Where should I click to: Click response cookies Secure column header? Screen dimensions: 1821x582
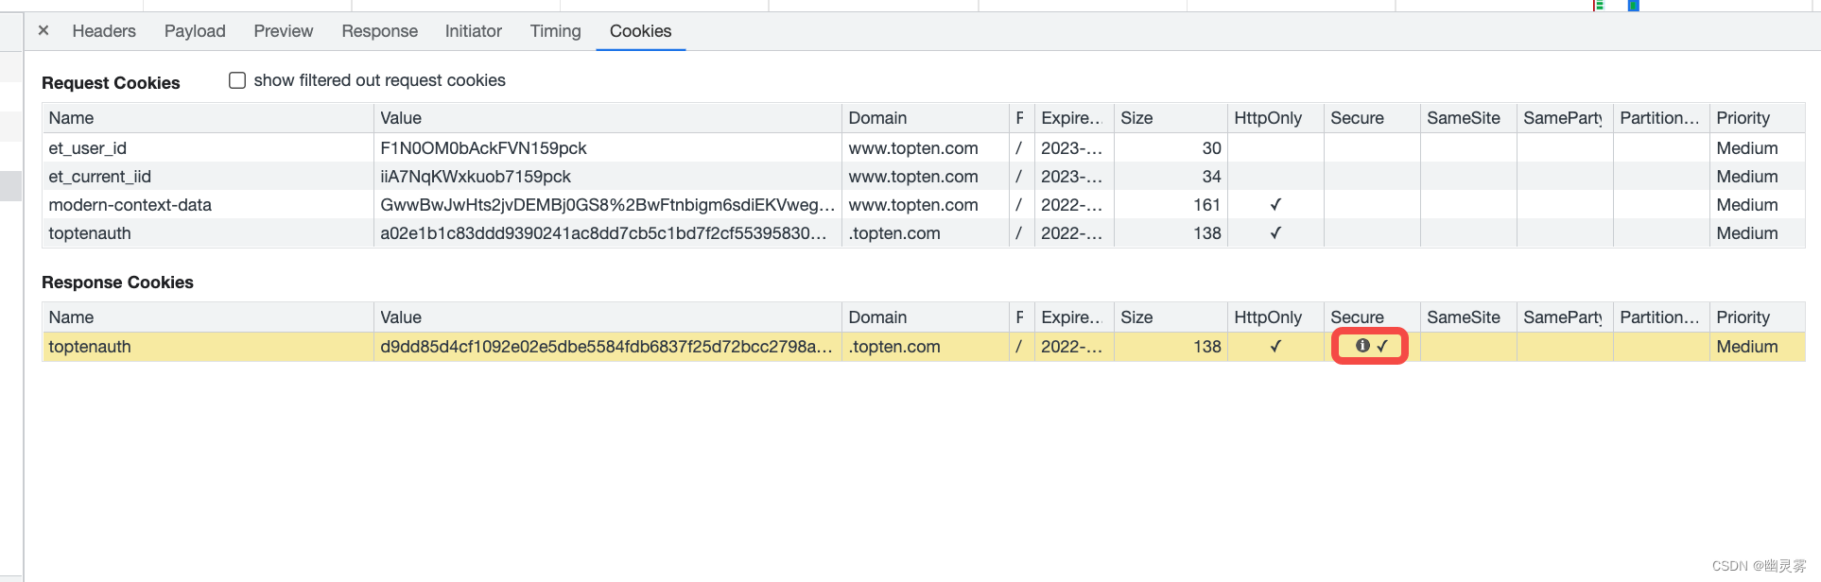(x=1372, y=317)
